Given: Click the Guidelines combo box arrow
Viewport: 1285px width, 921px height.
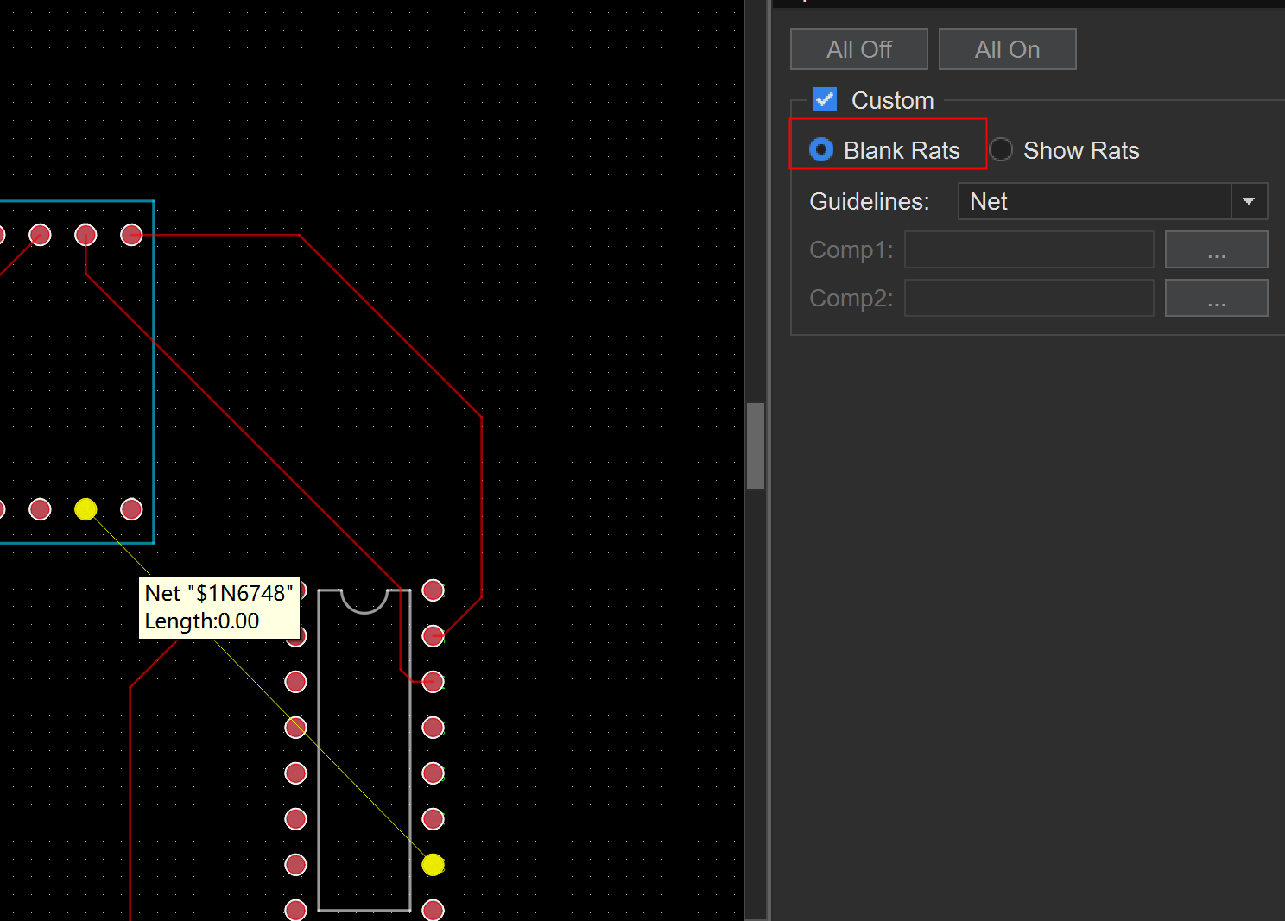Looking at the screenshot, I should (x=1249, y=201).
